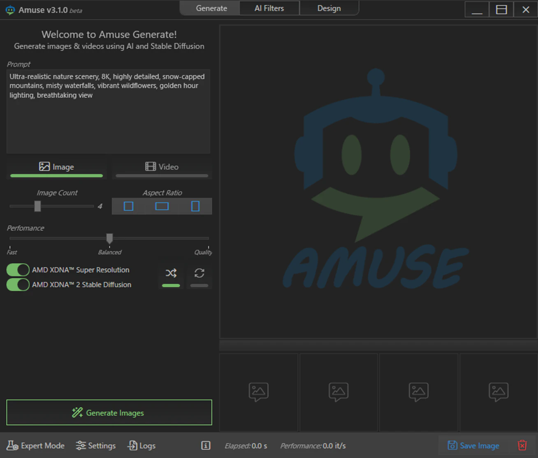Click the Image Count value '4'

(100, 206)
